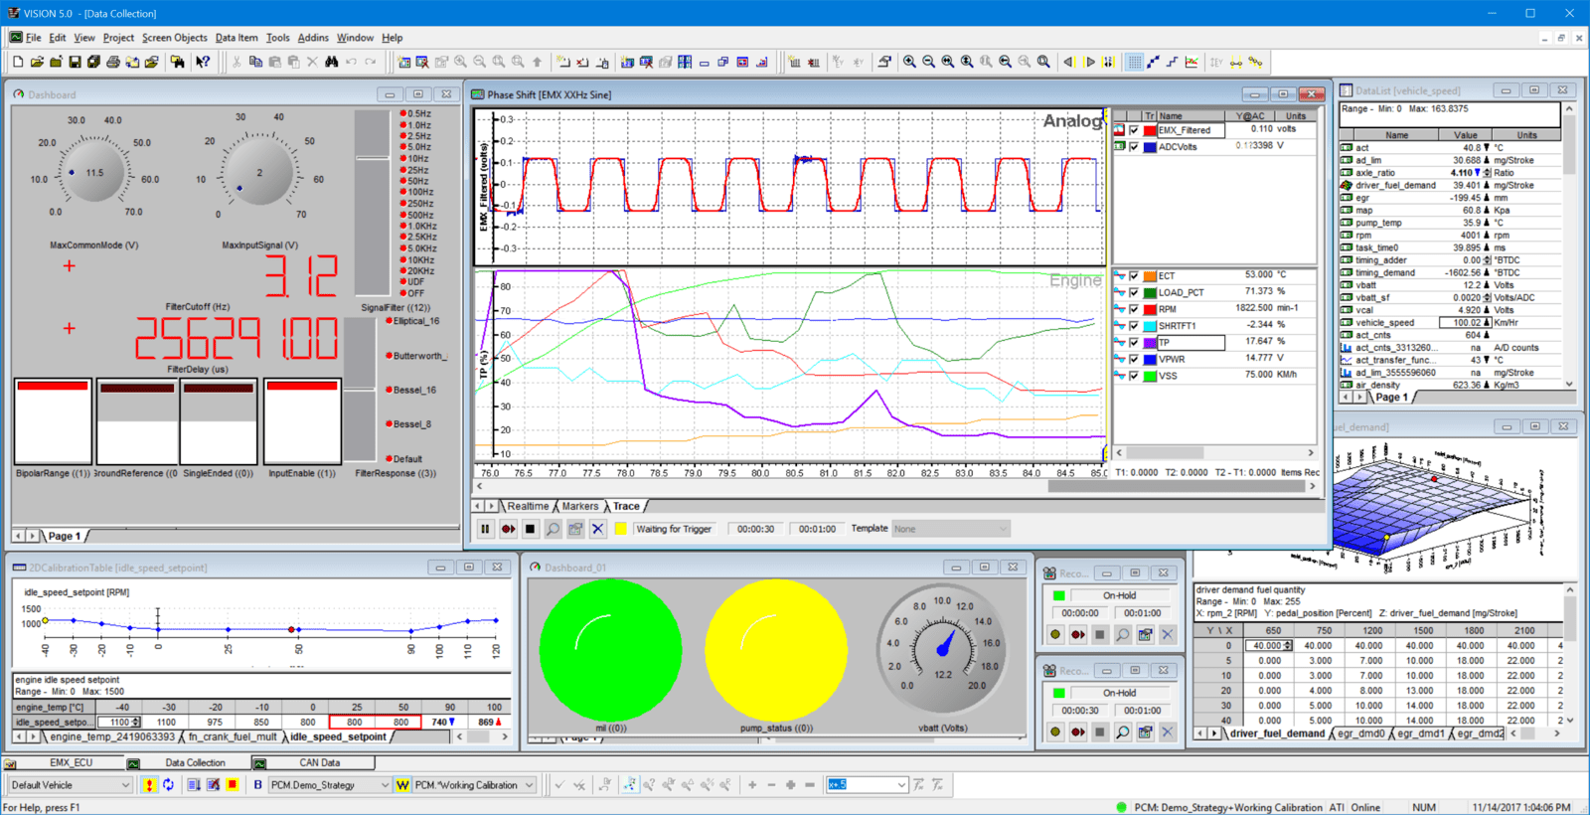The width and height of the screenshot is (1590, 815).
Task: Stop the Phase Shift recorder
Action: [x=531, y=529]
